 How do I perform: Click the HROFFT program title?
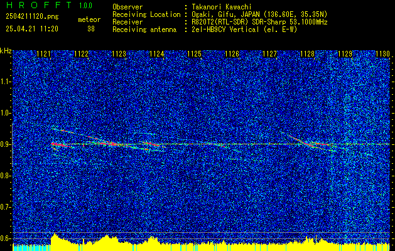pos(39,5)
